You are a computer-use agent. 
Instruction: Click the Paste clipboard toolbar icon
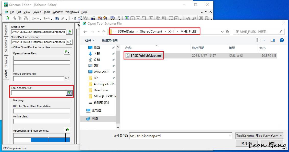tap(26, 18)
